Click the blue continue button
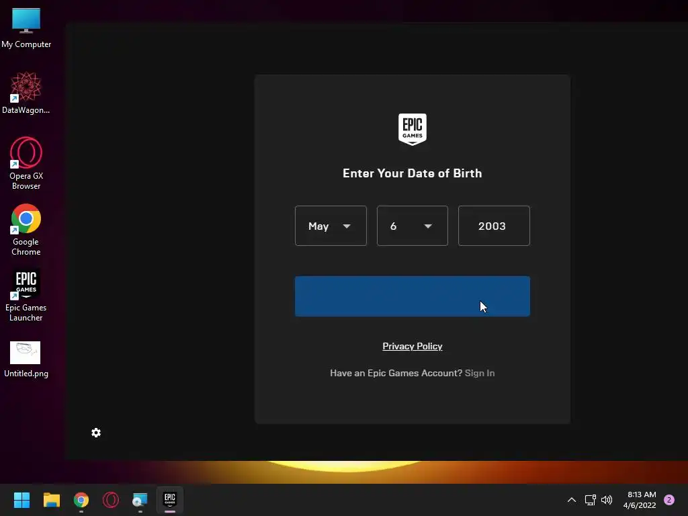 412,296
